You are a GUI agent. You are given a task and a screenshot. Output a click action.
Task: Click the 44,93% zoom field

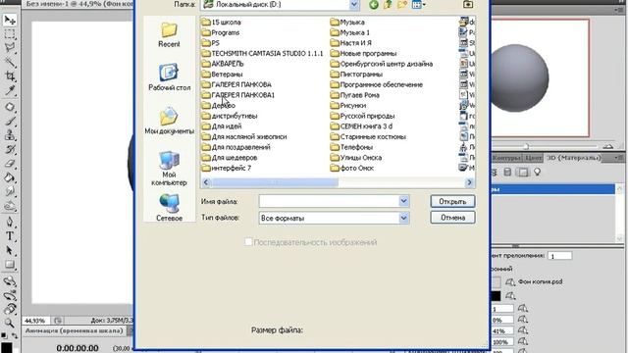35,321
